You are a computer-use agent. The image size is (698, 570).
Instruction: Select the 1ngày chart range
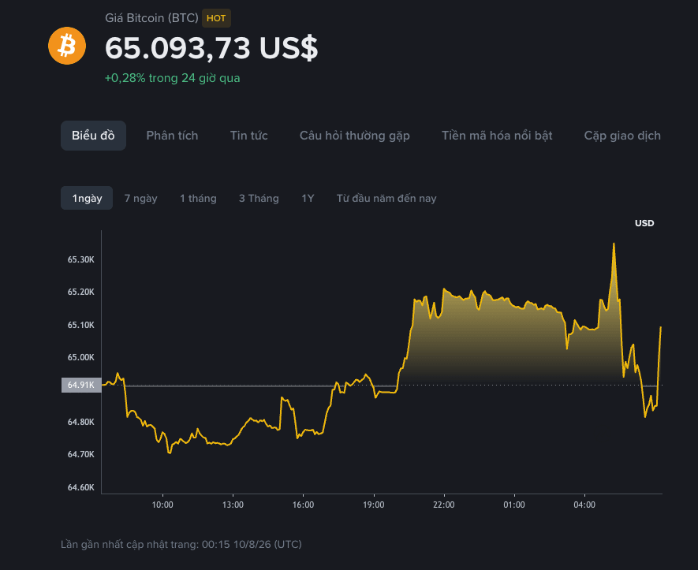coord(87,198)
